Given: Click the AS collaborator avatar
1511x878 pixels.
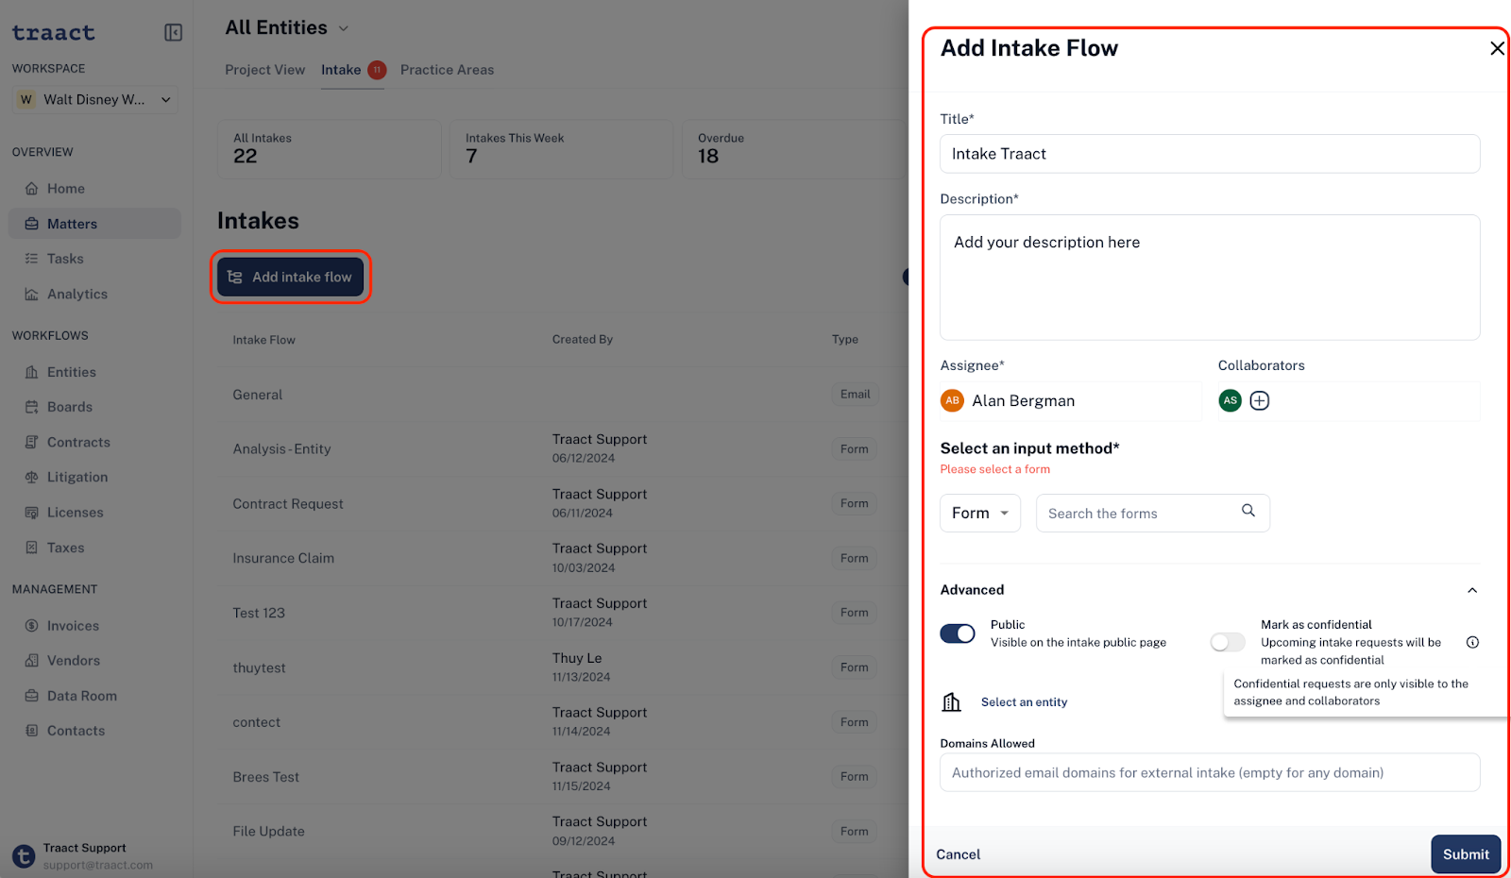Looking at the screenshot, I should tap(1230, 400).
